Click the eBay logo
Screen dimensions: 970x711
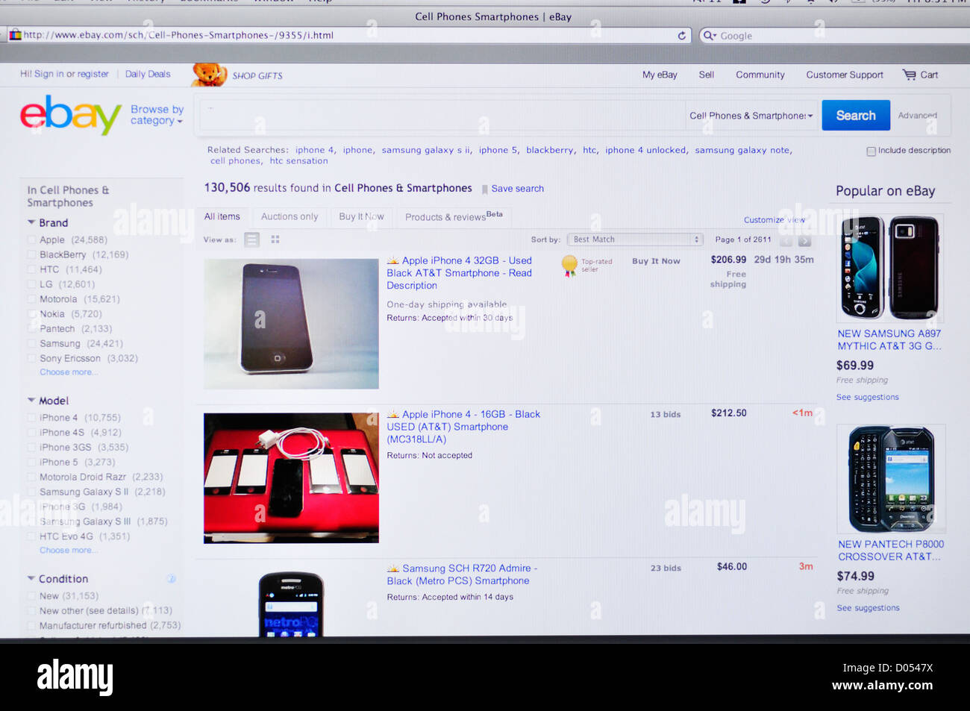(x=70, y=115)
